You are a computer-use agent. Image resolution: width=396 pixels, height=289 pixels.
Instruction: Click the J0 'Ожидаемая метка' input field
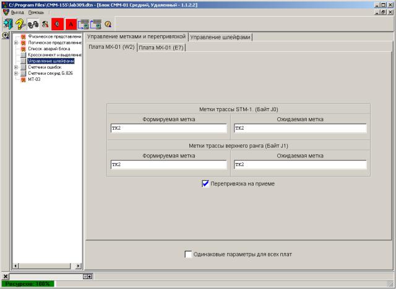[300, 128]
